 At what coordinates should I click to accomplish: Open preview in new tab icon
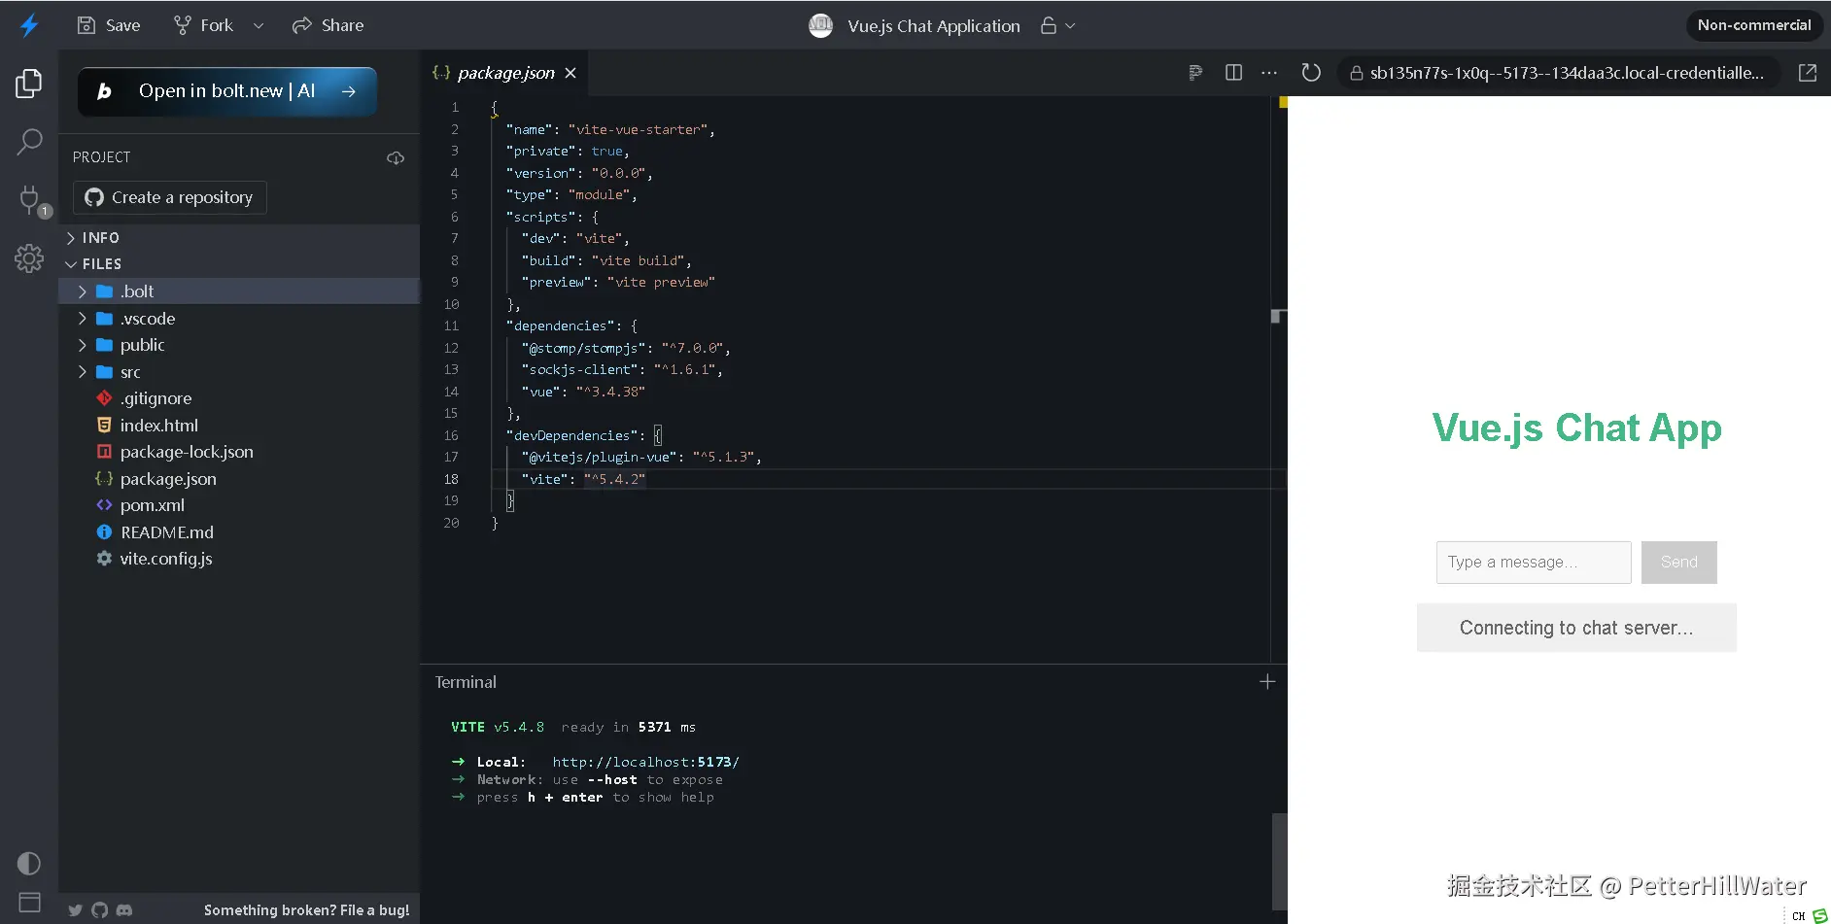1808,73
